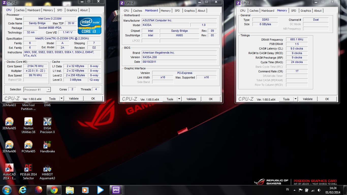
Task: Switch to Google Chrome in taskbar
Action: 54,190
